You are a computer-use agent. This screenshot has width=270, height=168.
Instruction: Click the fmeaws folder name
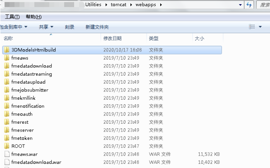click(x=19, y=58)
